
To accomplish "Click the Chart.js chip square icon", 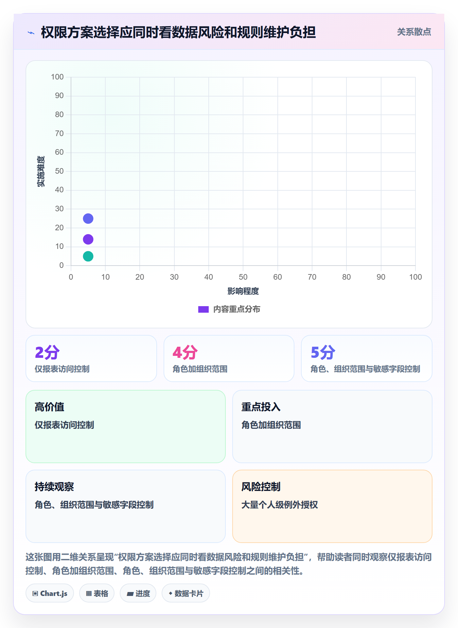I will point(35,594).
